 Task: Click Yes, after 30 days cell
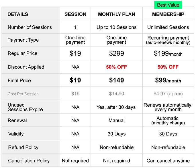coord(116,107)
